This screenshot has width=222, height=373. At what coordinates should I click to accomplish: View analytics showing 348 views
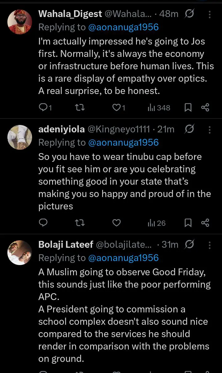pos(159,108)
